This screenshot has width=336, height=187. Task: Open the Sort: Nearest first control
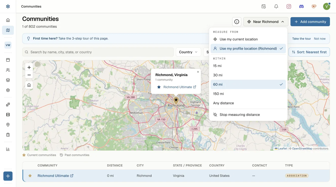[309, 52]
